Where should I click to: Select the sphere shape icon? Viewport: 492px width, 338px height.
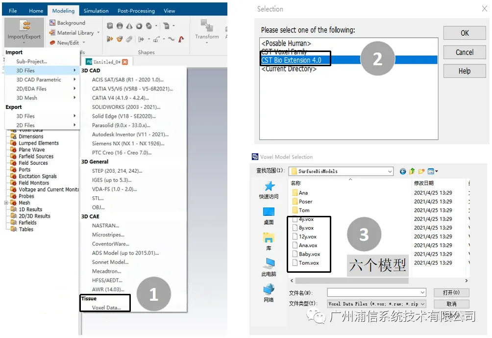(120, 26)
